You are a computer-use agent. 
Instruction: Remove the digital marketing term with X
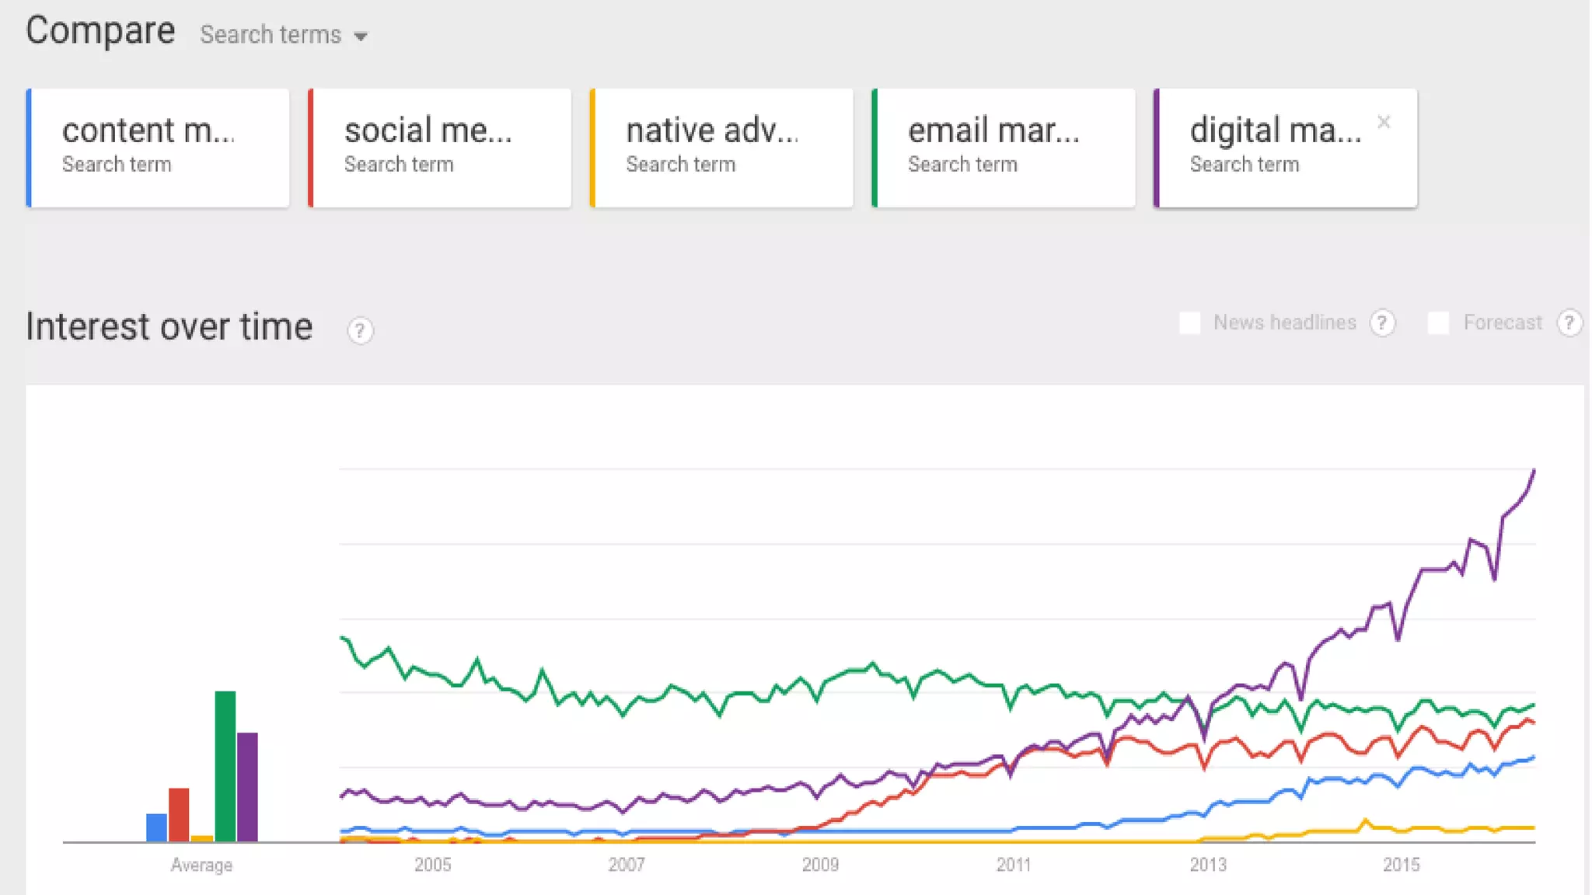tap(1384, 122)
